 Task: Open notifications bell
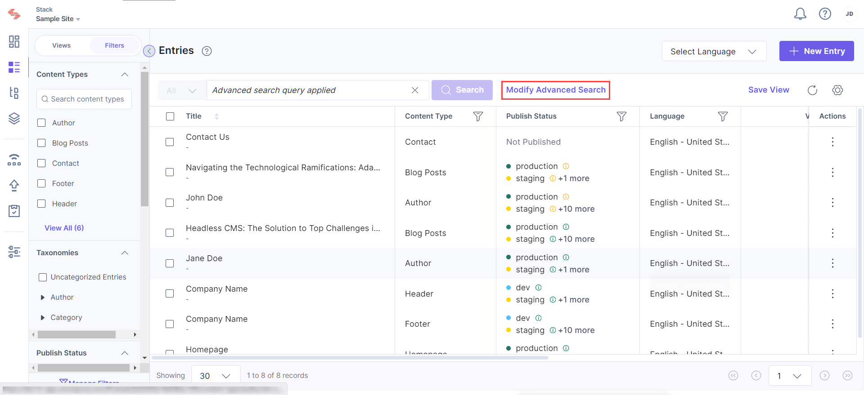click(x=800, y=14)
